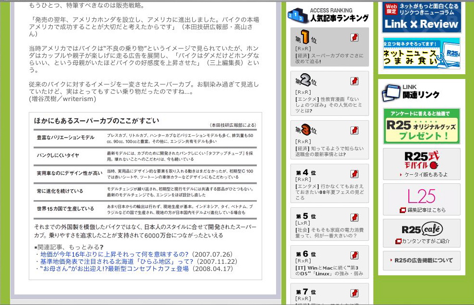Open rank 3 article 退職金の最新事情

329,151
